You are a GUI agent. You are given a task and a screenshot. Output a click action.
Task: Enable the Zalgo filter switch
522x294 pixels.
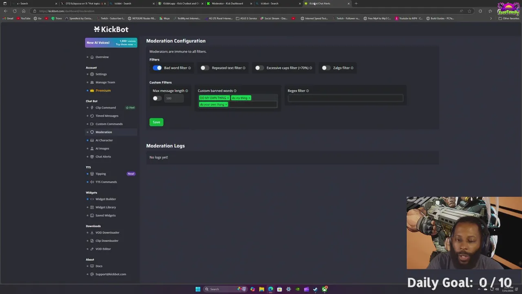326,68
